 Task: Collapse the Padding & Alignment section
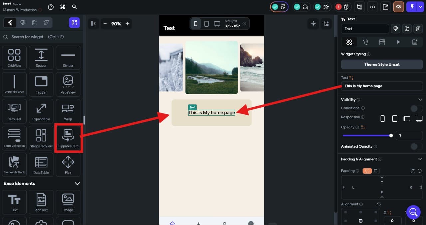click(420, 159)
